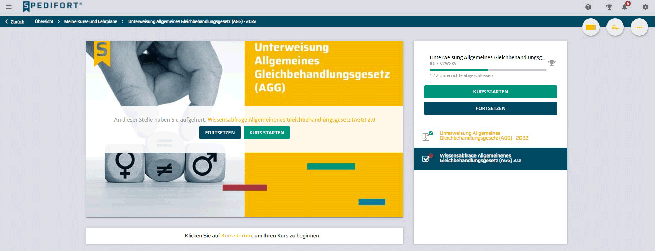The width and height of the screenshot is (655, 251).
Task: Open Meine Kurse und Lehrpläne breadcrumb
Action: (x=90, y=21)
